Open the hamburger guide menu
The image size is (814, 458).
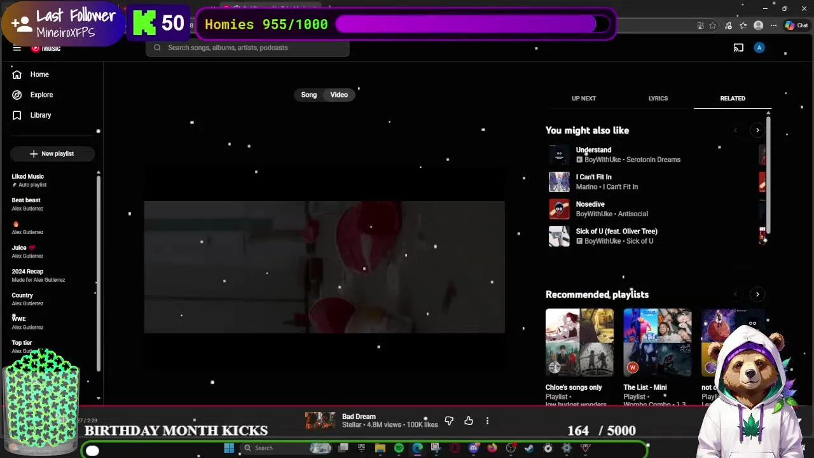pos(17,48)
